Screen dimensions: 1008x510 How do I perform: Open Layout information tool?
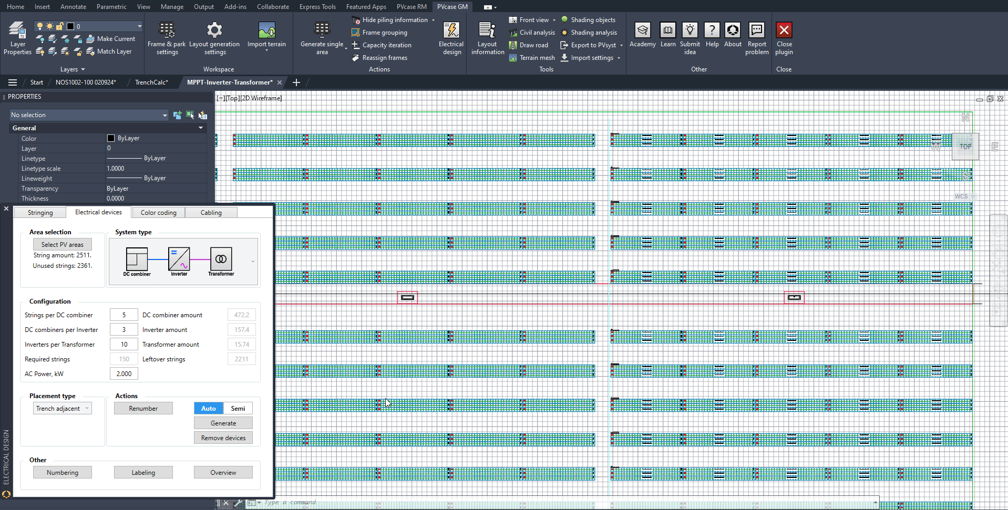click(487, 30)
